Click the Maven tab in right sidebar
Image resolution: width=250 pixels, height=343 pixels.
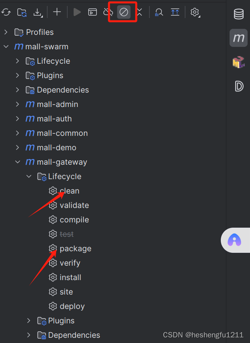point(238,38)
